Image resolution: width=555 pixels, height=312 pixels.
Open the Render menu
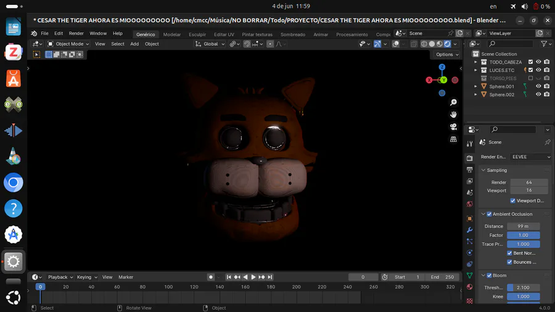coord(76,33)
